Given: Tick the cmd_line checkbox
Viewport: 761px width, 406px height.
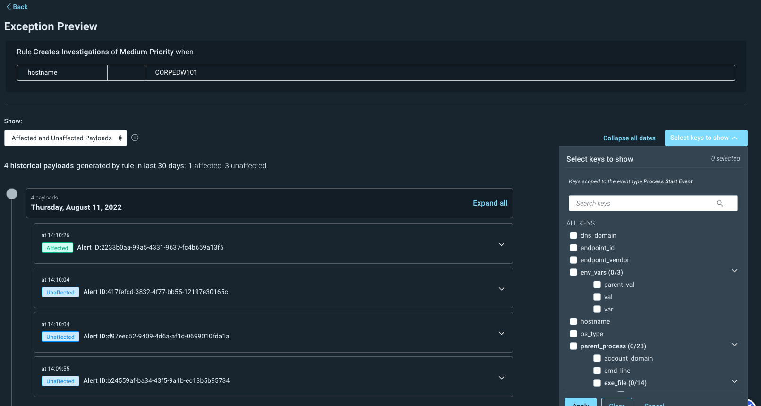Looking at the screenshot, I should 597,371.
